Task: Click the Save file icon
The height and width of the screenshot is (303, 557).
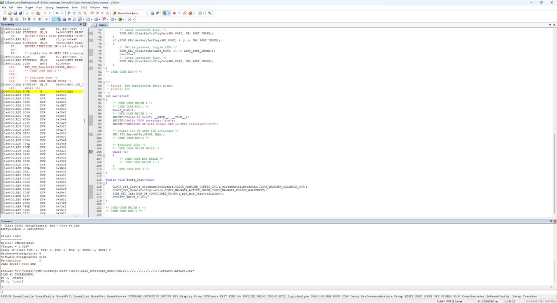Action: coord(15,13)
